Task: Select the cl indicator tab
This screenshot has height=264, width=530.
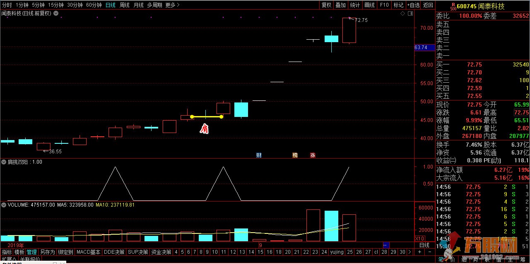Action: (376, 252)
